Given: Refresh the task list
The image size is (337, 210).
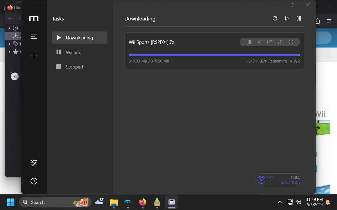Looking at the screenshot, I should 275,18.
